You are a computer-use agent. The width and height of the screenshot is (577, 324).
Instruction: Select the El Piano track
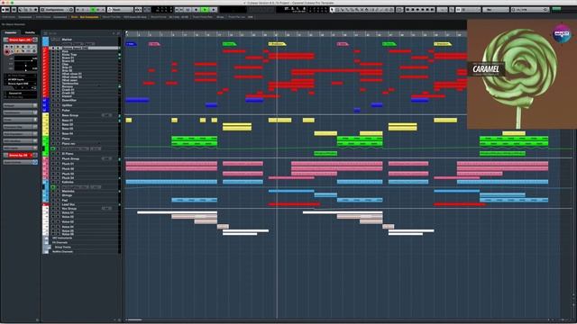(x=68, y=154)
